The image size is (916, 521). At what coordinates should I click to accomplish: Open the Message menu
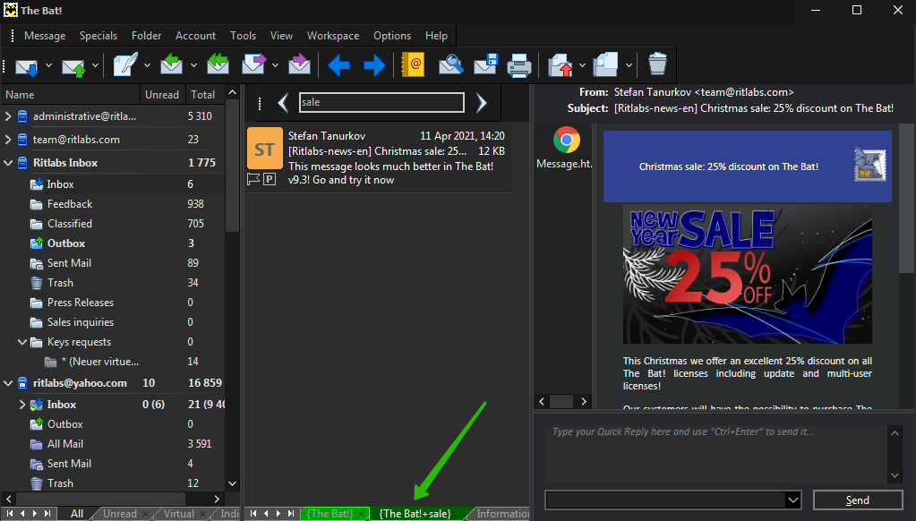pyautogui.click(x=45, y=36)
